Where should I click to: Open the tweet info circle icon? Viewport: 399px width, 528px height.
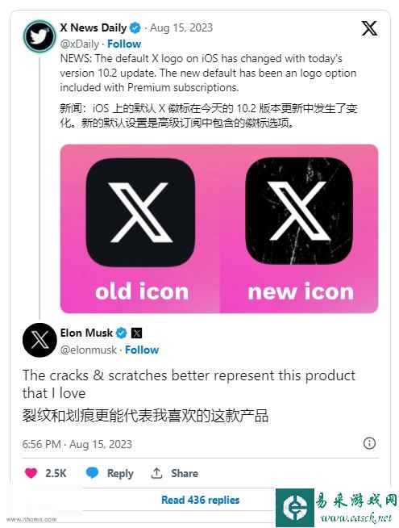point(369,443)
